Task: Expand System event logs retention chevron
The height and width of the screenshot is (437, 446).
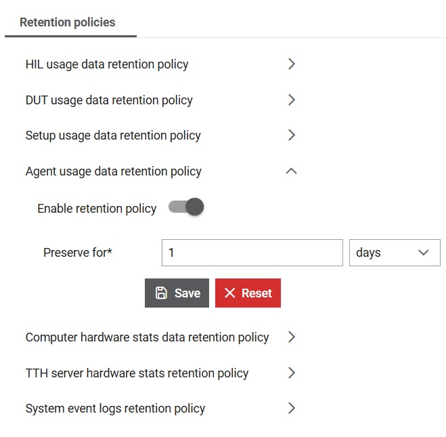Action: 291,409
